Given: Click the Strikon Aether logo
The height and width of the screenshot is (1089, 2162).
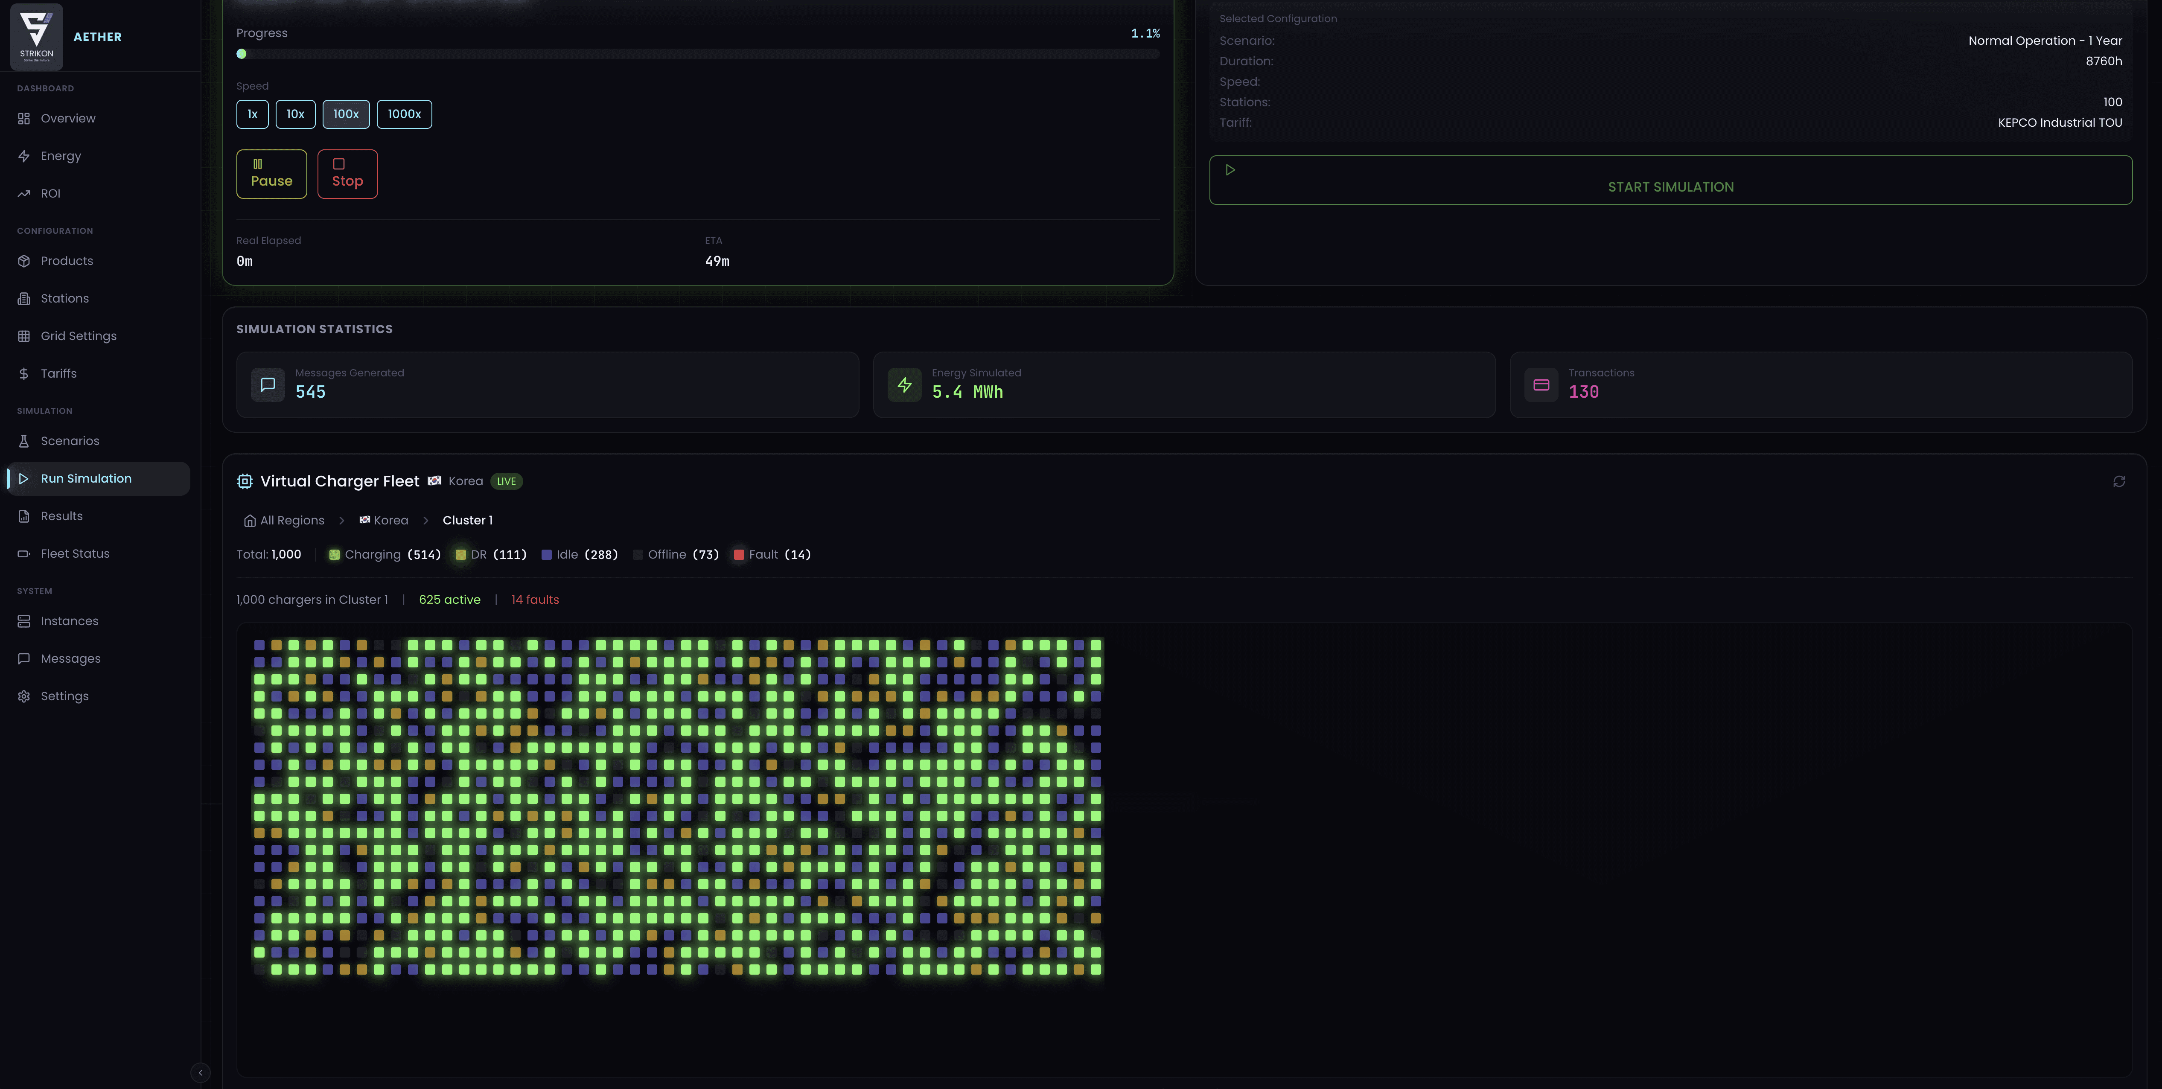Looking at the screenshot, I should pyautogui.click(x=36, y=36).
